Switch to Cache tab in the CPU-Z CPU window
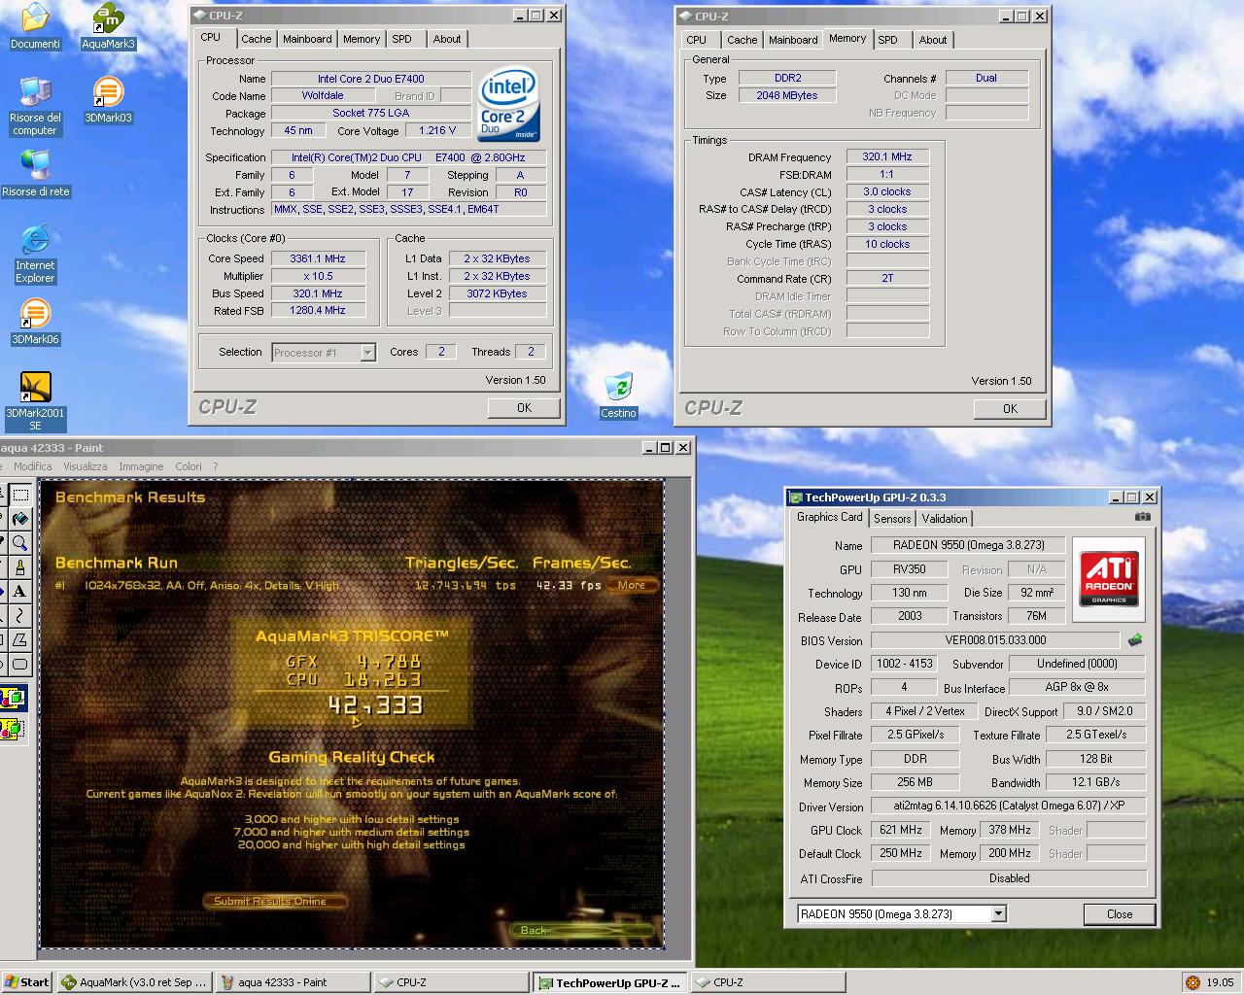Viewport: 1244px width, 995px height. click(257, 39)
